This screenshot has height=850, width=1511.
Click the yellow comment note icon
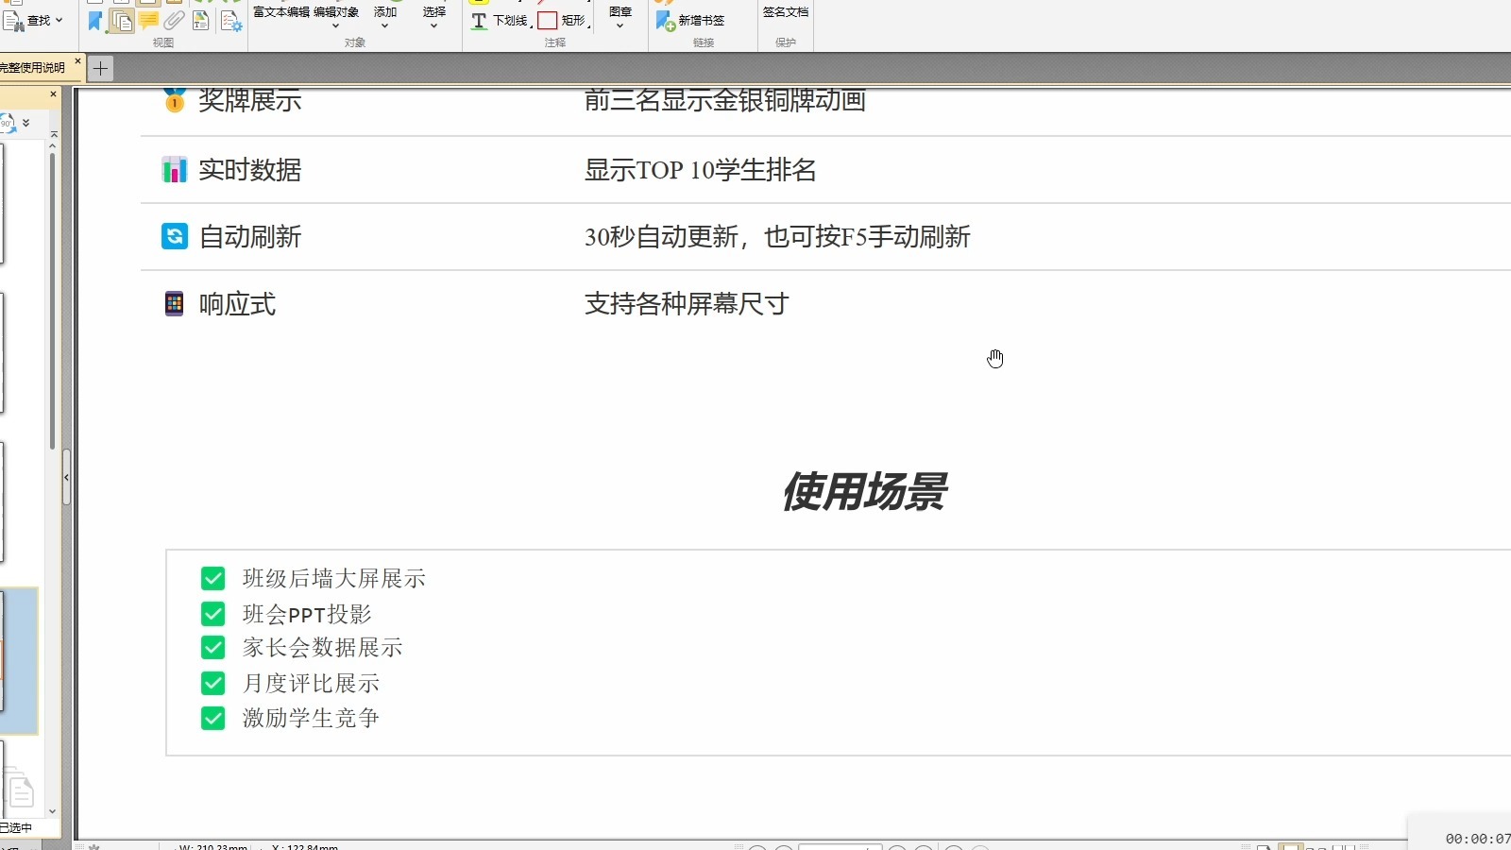click(148, 21)
